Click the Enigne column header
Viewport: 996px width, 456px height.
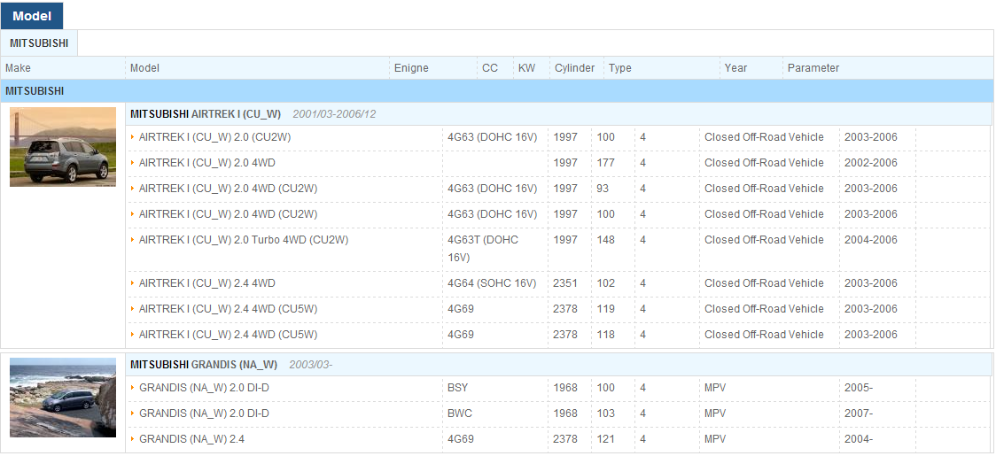(411, 68)
